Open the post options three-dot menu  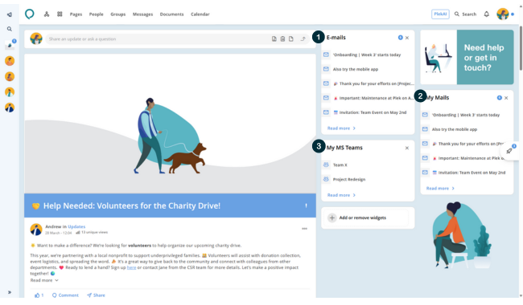pyautogui.click(x=304, y=229)
